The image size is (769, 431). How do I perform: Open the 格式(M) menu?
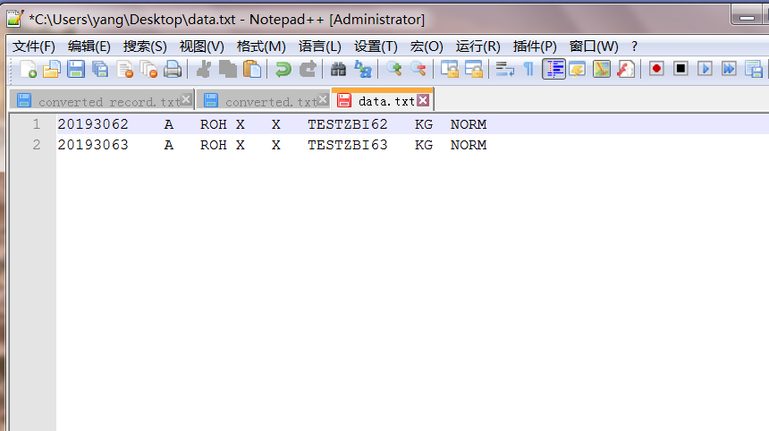point(261,46)
